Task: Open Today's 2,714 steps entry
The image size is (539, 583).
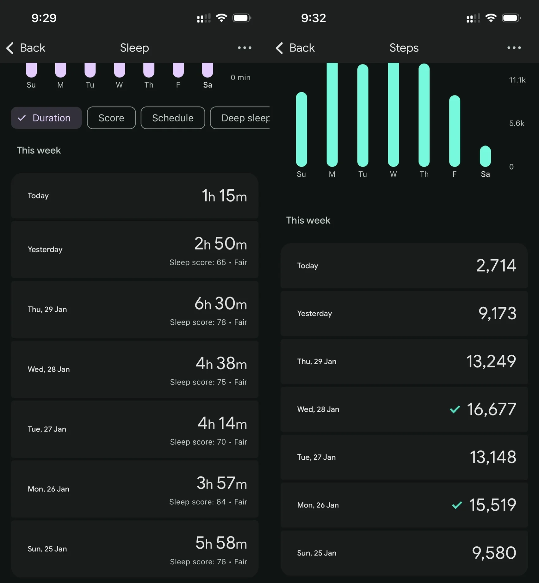Action: (x=404, y=266)
